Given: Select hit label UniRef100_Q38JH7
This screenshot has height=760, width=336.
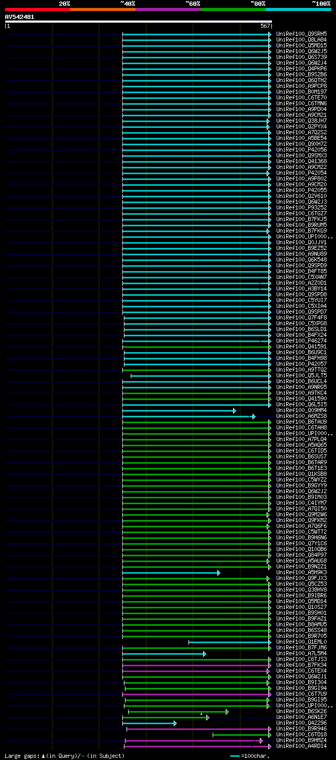Looking at the screenshot, I should pos(301,121).
